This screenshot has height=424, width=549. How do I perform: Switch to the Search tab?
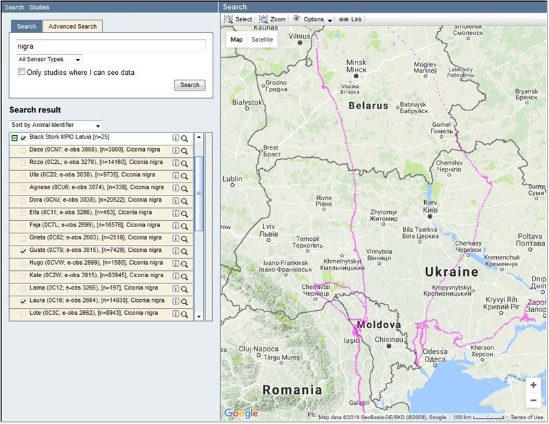coord(26,26)
